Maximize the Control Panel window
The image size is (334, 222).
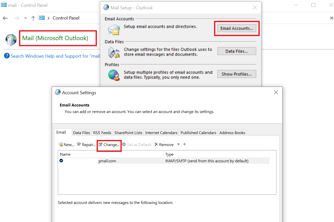313,5
